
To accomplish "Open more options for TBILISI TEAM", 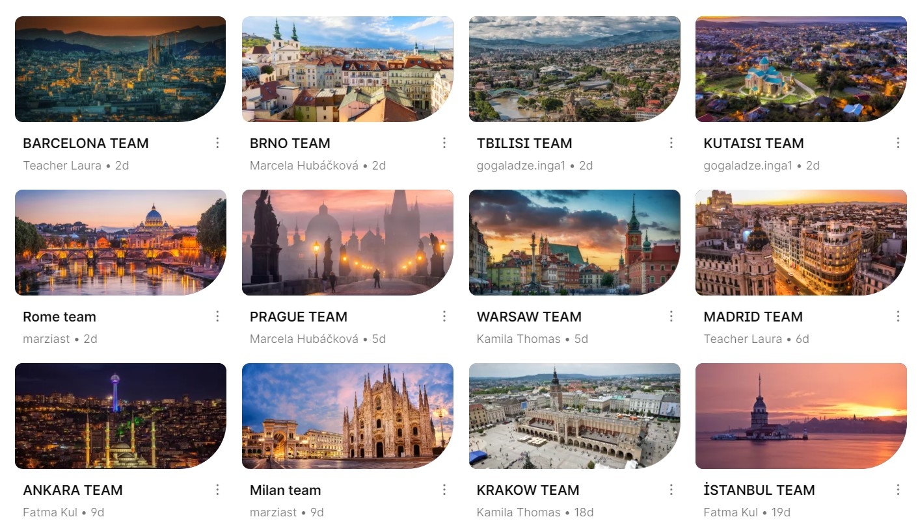I will click(671, 143).
